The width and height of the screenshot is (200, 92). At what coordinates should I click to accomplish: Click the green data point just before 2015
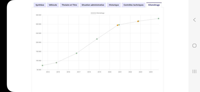(56, 63)
